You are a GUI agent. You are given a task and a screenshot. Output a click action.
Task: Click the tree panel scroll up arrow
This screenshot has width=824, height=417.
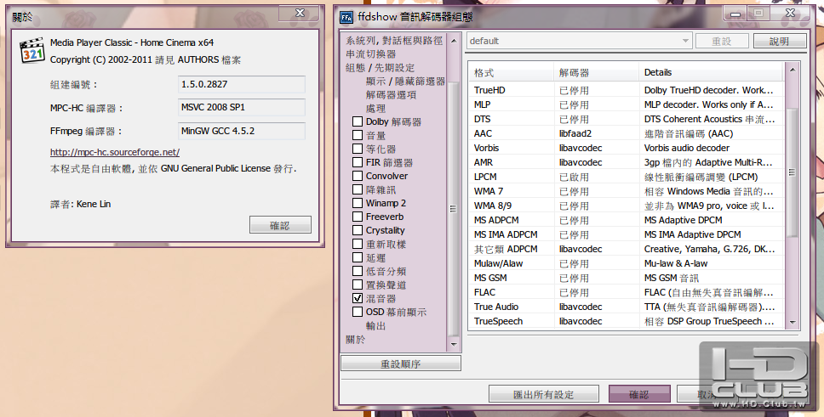[x=454, y=41]
